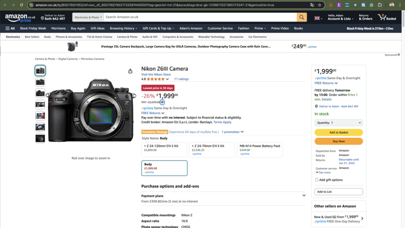Visit the Nikon Store link

[x=156, y=74]
